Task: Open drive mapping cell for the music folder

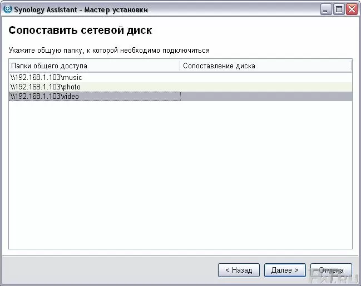Action: point(266,78)
